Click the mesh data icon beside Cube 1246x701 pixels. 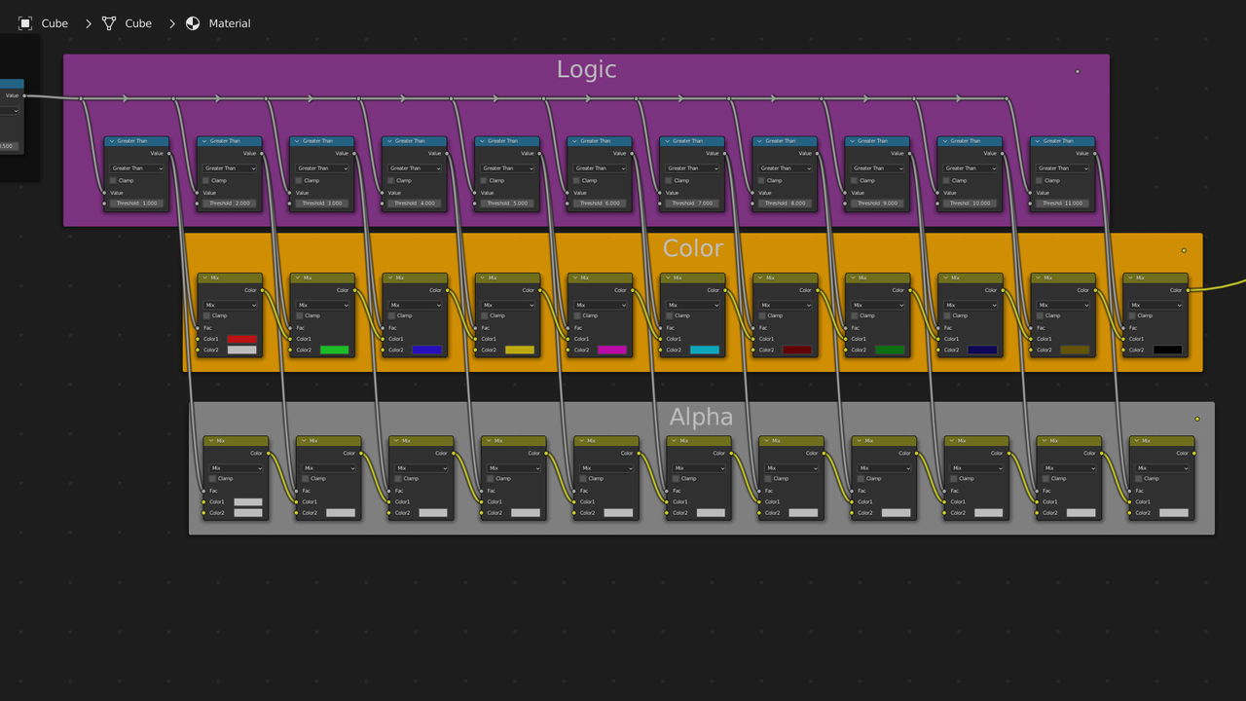pyautogui.click(x=109, y=22)
